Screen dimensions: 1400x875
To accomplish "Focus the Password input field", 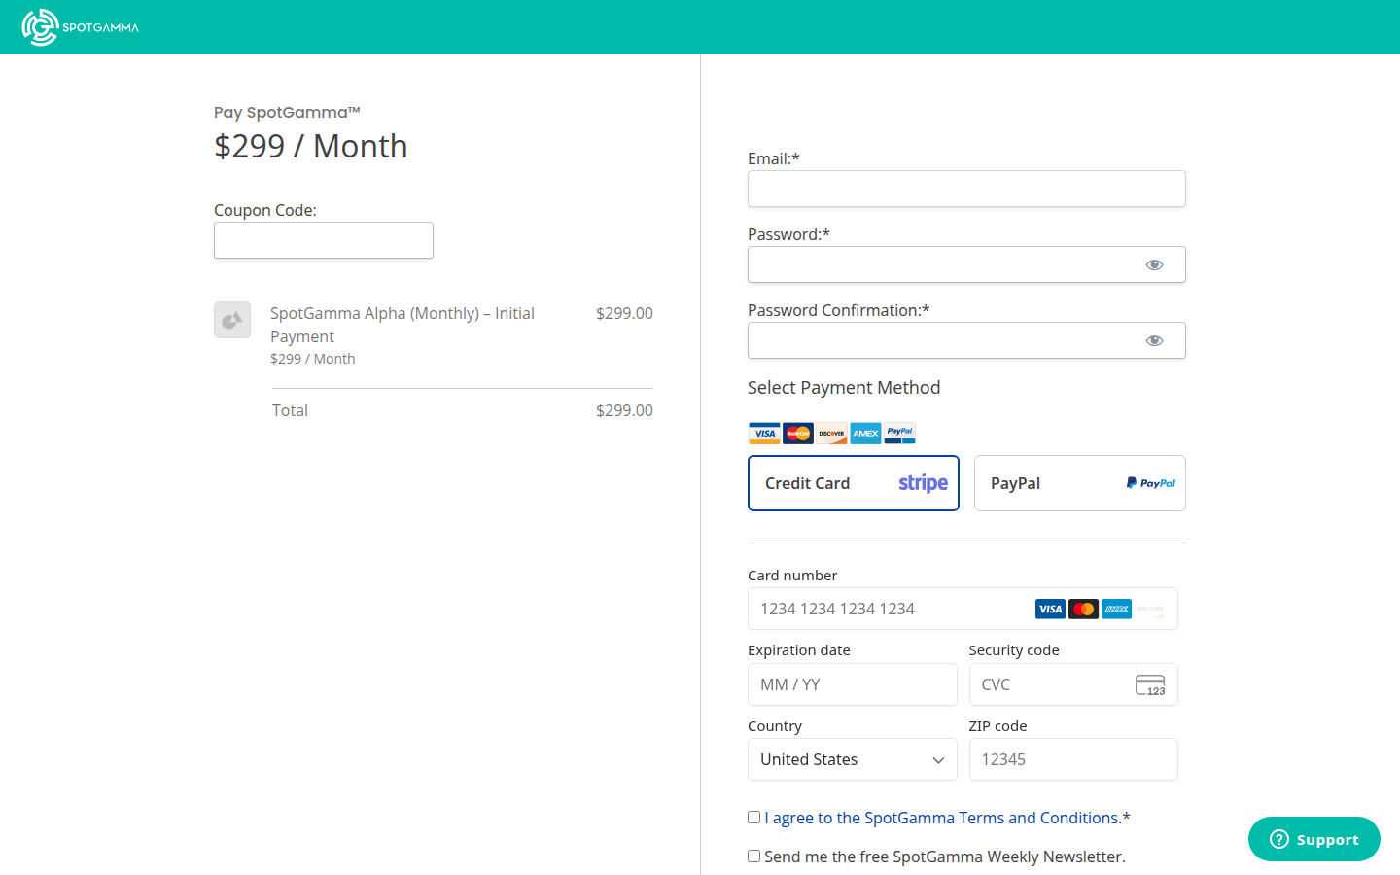I will click(966, 264).
